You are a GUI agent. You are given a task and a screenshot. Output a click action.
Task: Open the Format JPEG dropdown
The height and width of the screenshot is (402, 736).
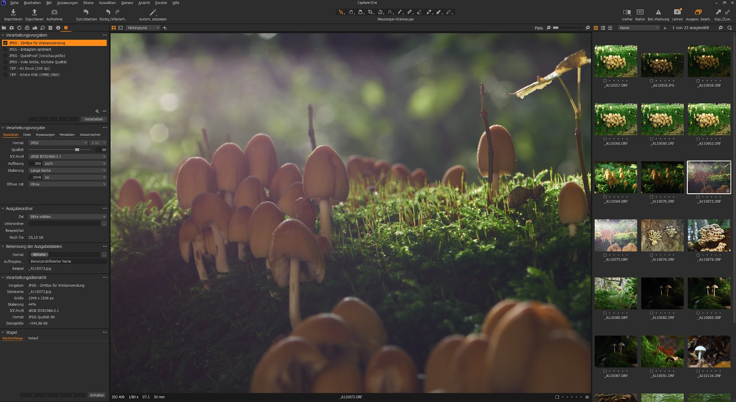coord(58,143)
